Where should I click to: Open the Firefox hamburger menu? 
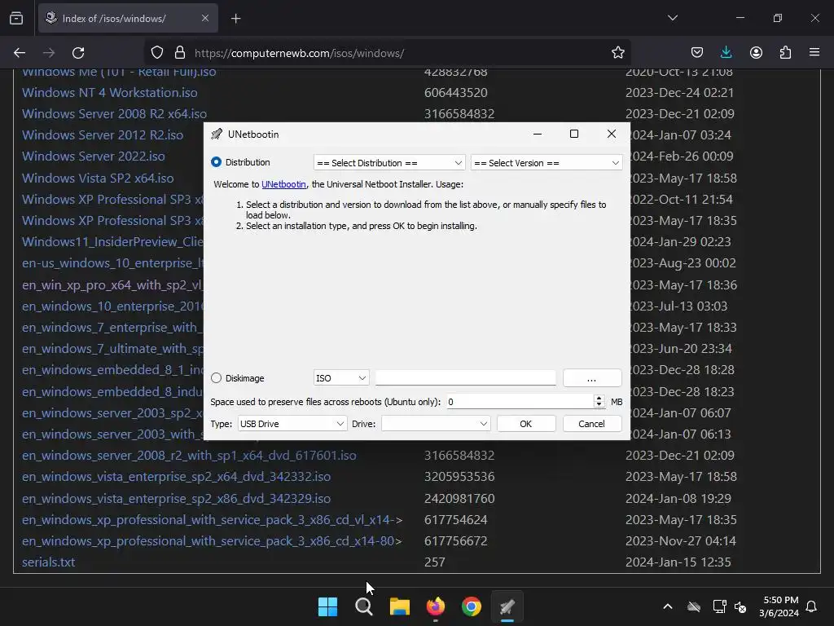(814, 53)
